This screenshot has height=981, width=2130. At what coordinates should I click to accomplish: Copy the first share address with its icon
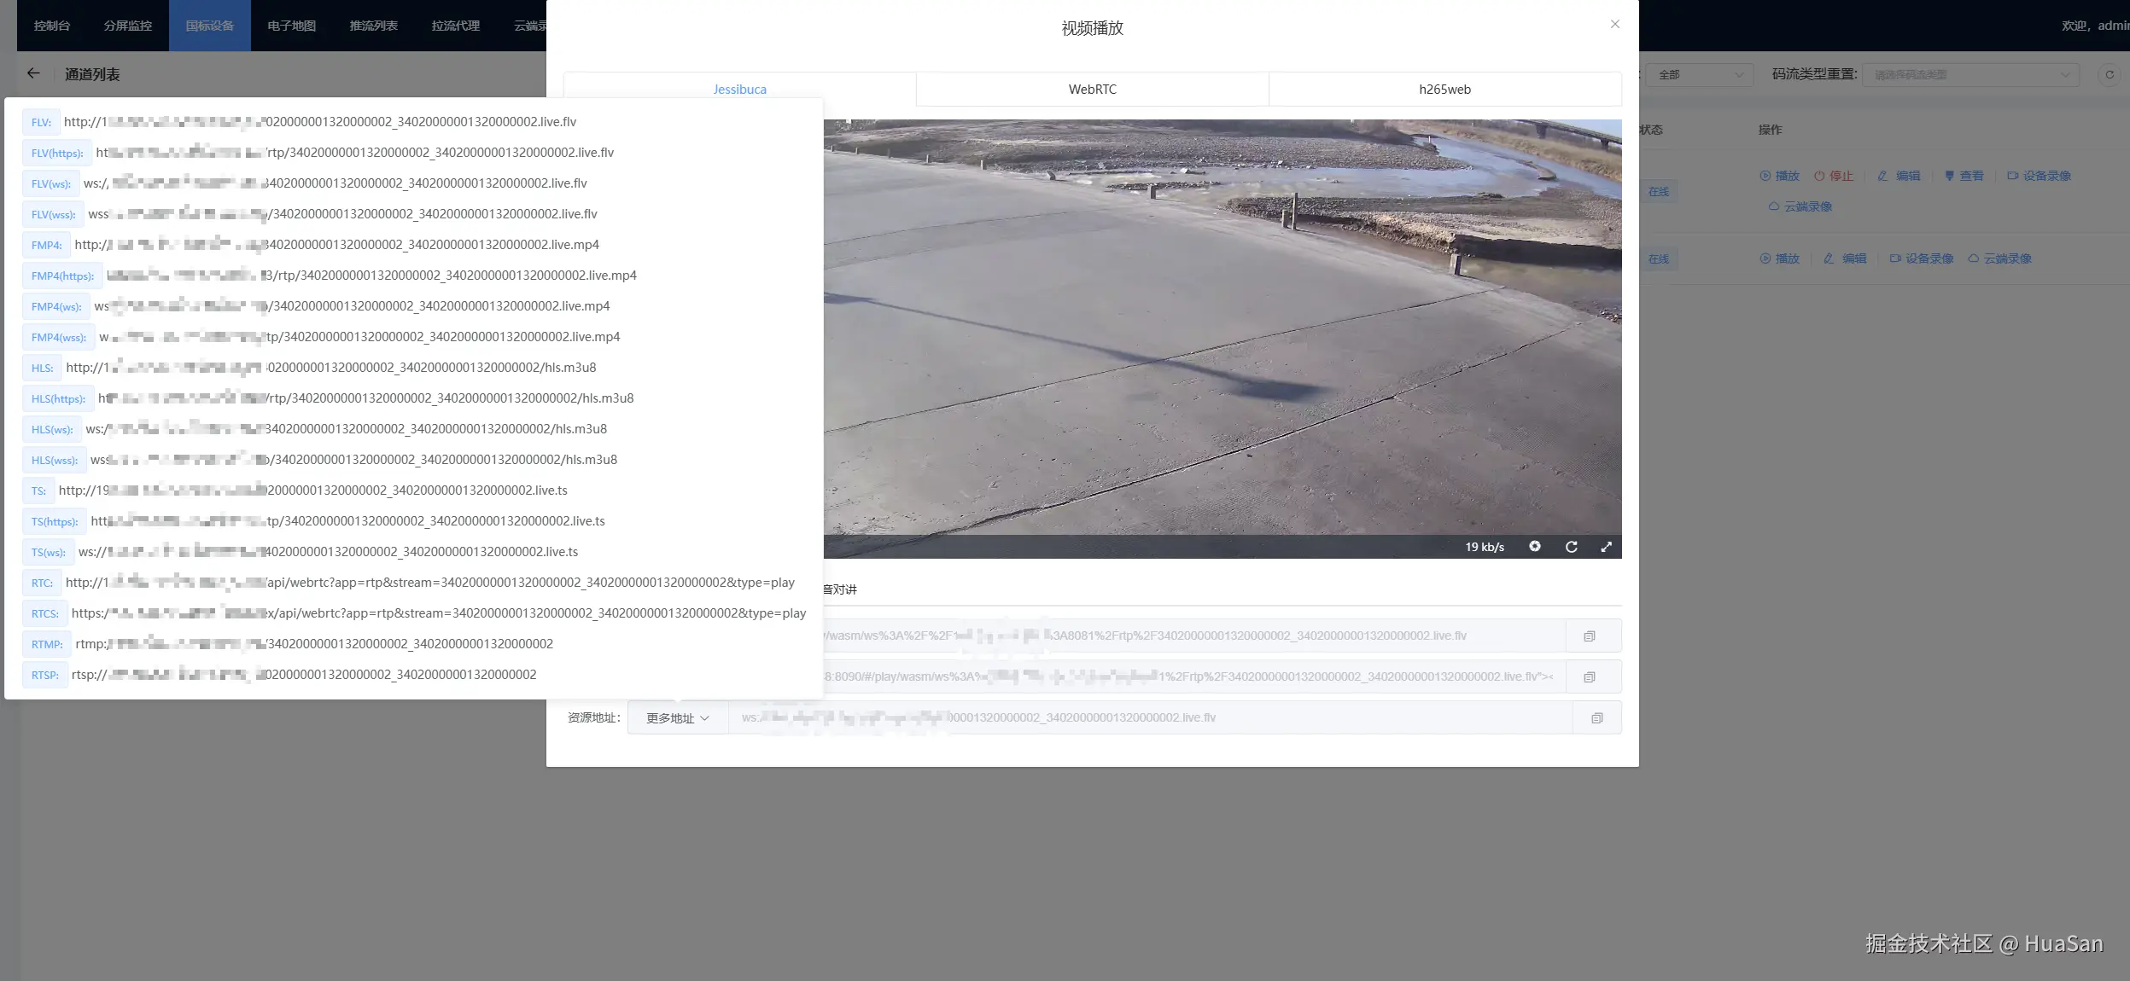[1589, 636]
